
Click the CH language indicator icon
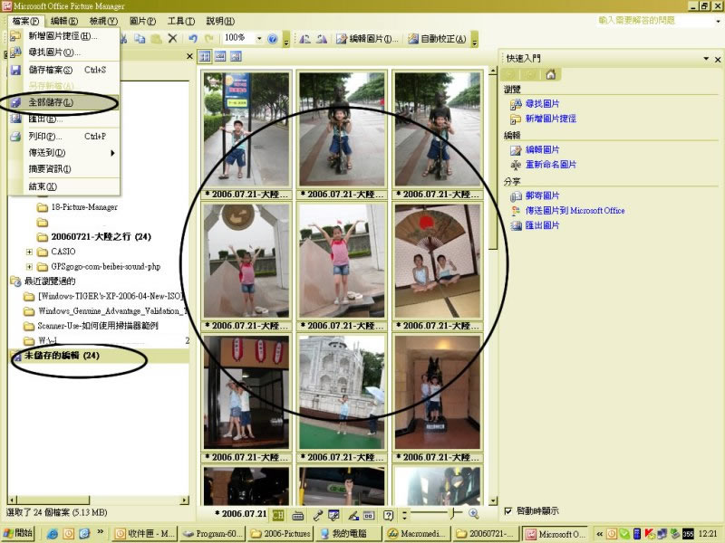pos(278,515)
